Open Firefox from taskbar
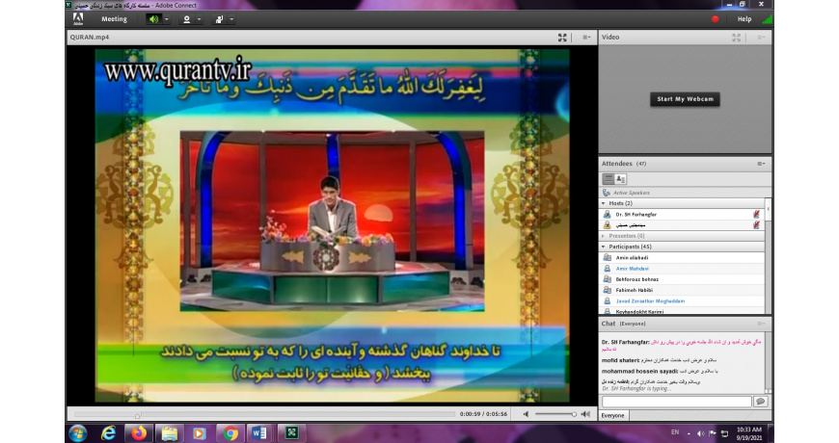The height and width of the screenshot is (443, 839). point(139,433)
